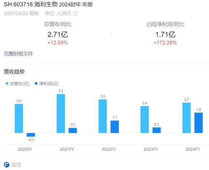Click the 2021FY net profit bar 0.5
The image size is (209, 170).
click(73, 131)
